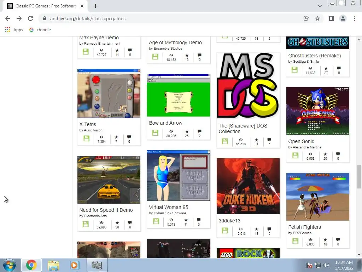The width and height of the screenshot is (362, 272).
Task: Click the firewall brick taskbar icon
Action: point(97,265)
